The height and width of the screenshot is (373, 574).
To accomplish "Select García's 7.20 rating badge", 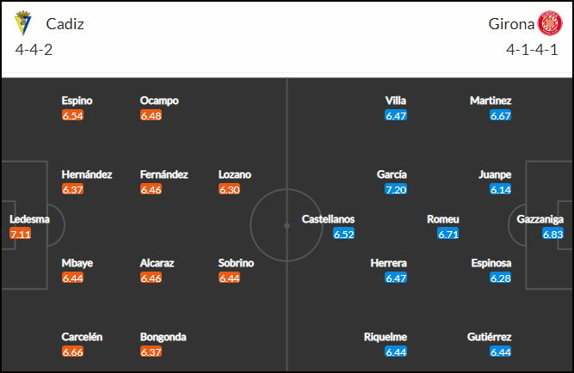I will tap(396, 189).
